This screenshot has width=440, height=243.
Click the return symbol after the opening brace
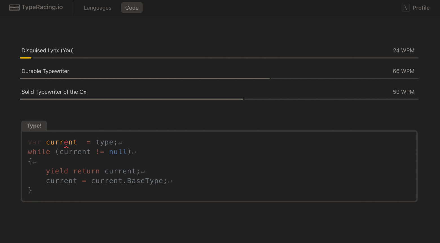tap(34, 162)
